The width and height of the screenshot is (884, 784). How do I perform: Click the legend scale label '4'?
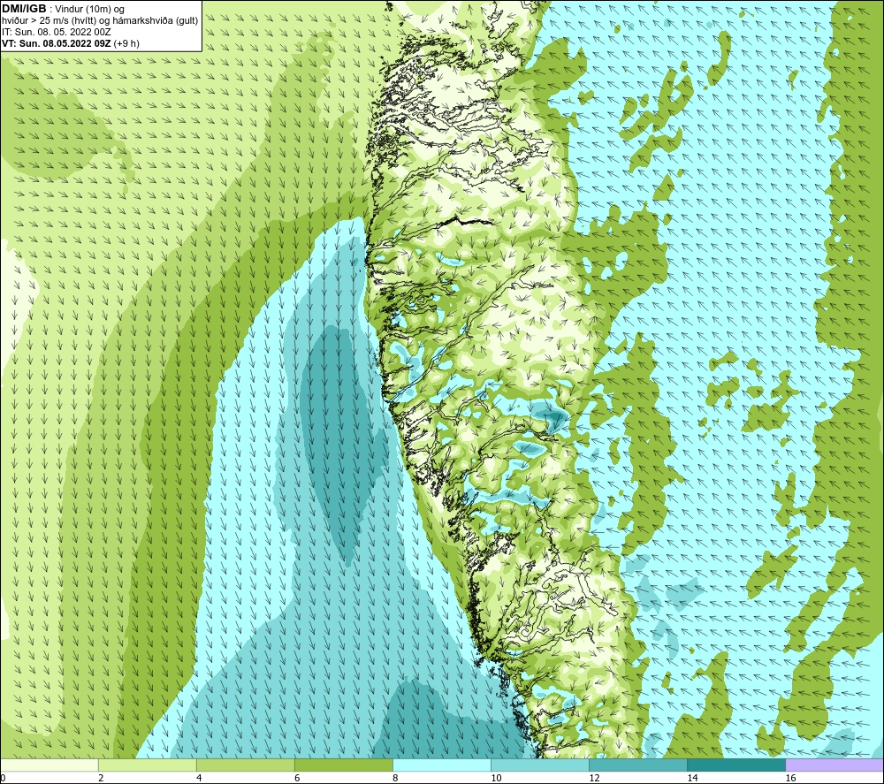click(199, 778)
